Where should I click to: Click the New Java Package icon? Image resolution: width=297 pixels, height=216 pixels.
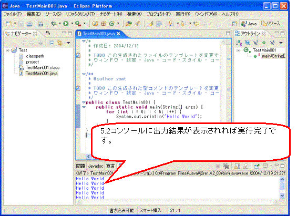(104, 24)
